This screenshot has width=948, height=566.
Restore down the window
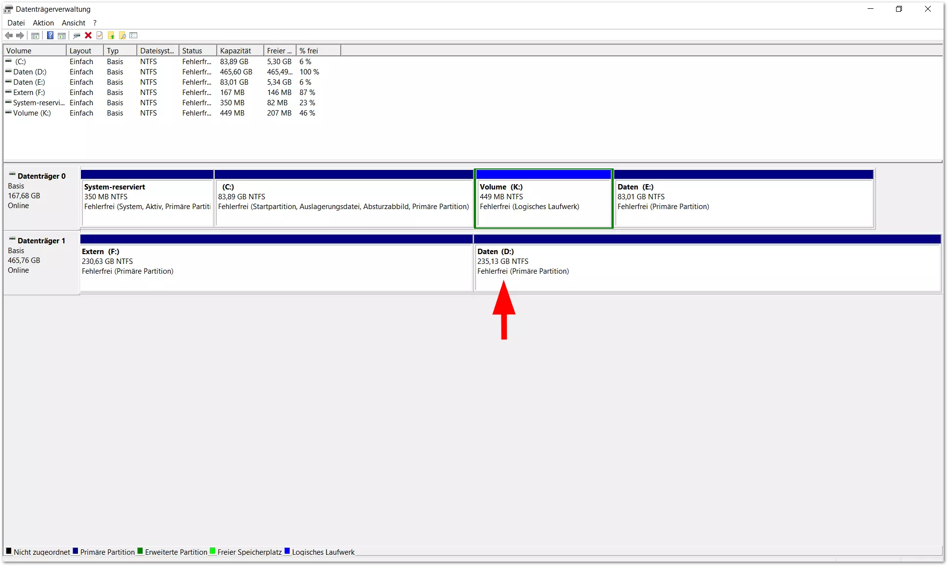[x=899, y=9]
